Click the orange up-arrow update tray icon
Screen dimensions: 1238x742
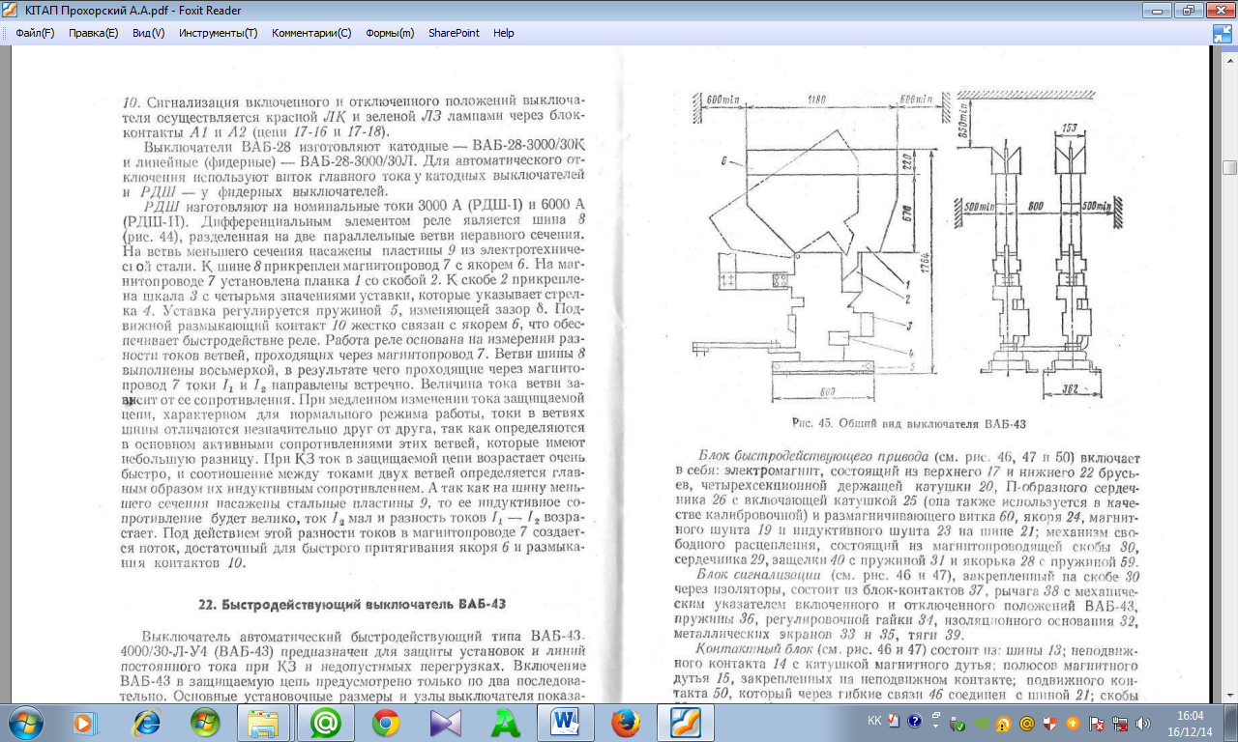pyautogui.click(x=1074, y=723)
